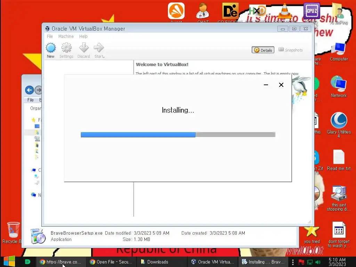Click the Explorer Forward navigation arrow
Screen dimensions: 356x267
tap(38, 90)
